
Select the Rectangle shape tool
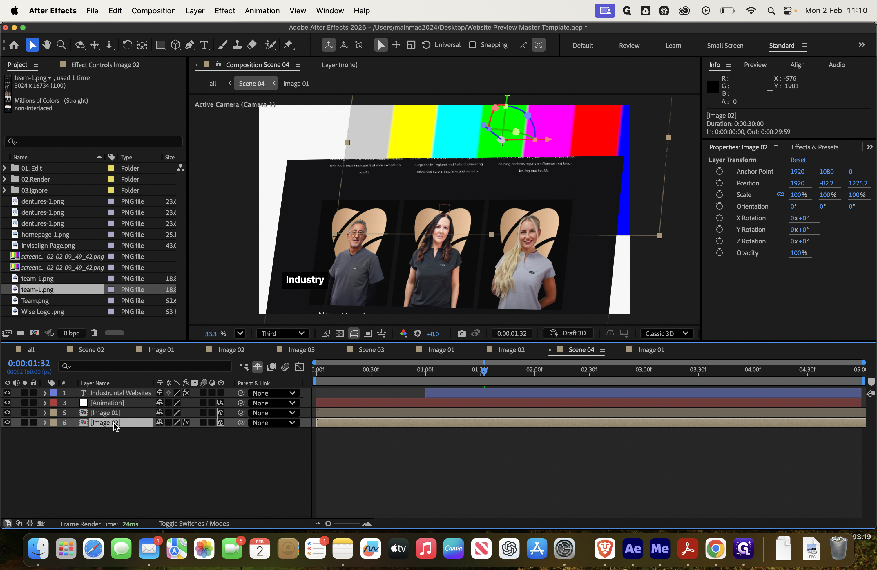160,45
